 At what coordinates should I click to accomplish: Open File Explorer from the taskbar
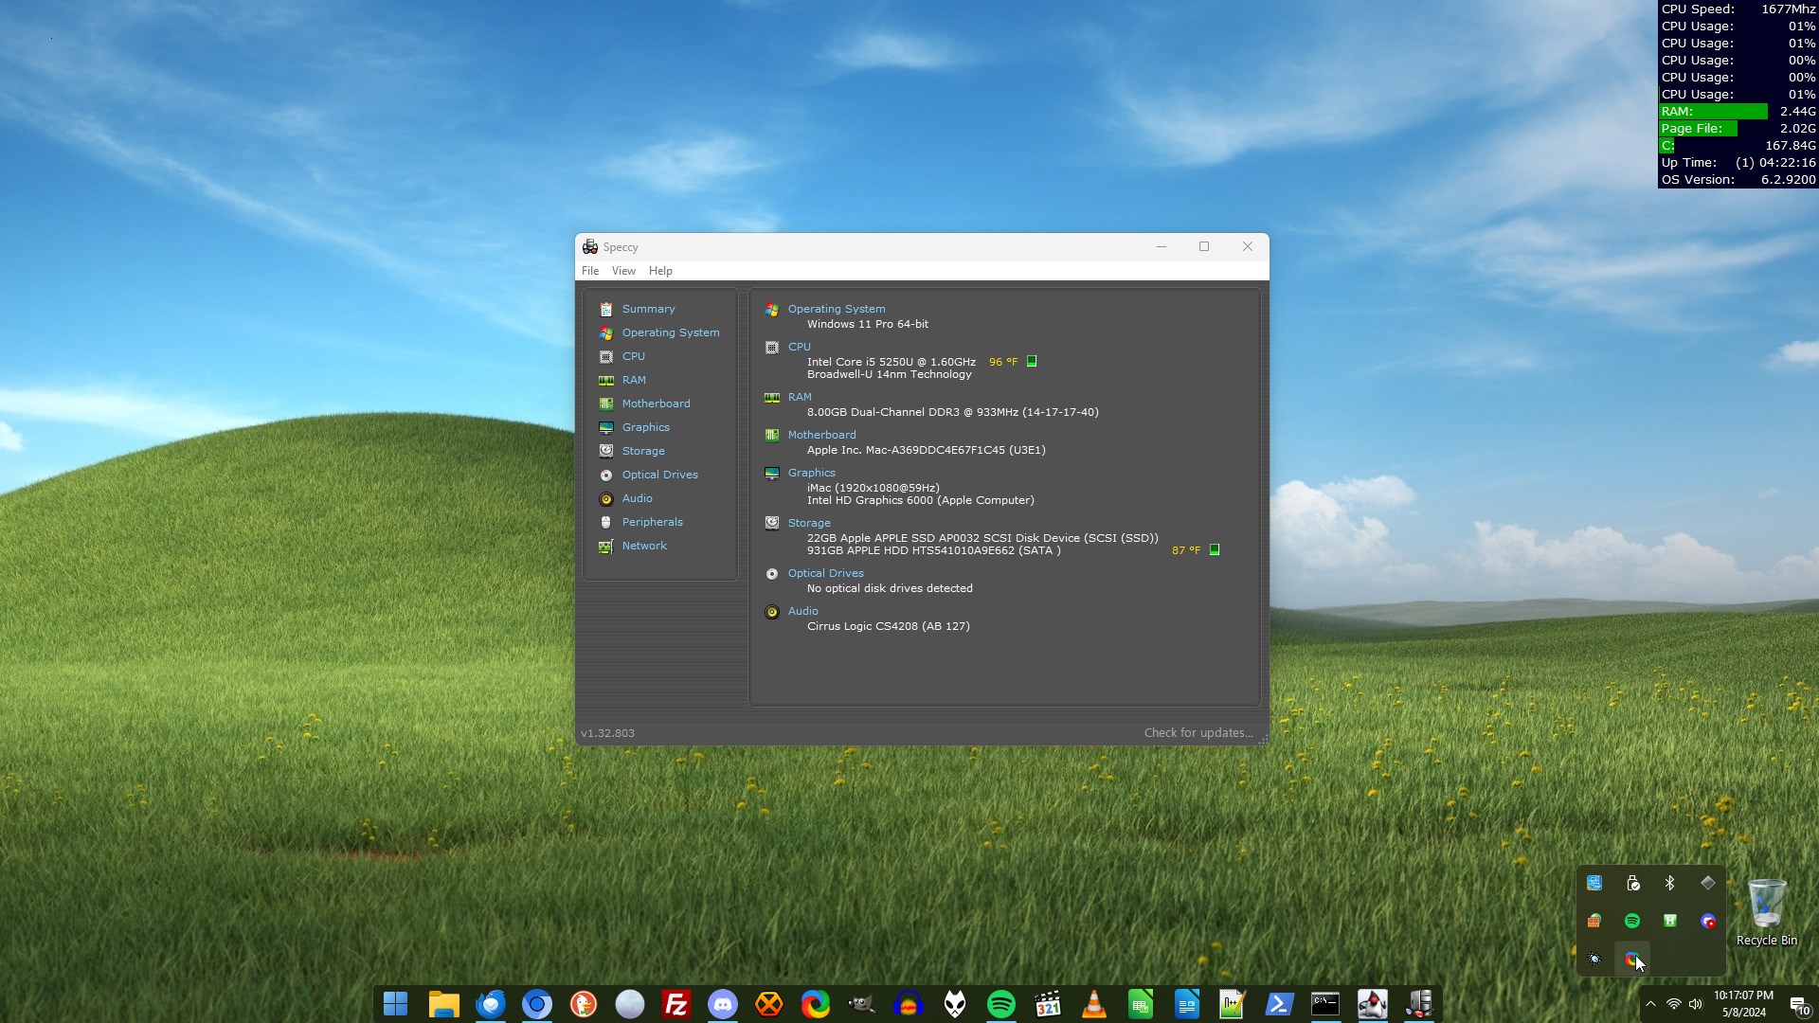(x=443, y=1004)
